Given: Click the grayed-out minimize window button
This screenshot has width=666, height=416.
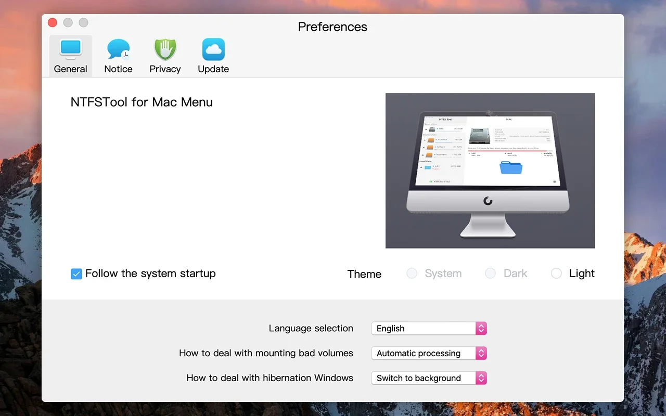Looking at the screenshot, I should pyautogui.click(x=68, y=22).
